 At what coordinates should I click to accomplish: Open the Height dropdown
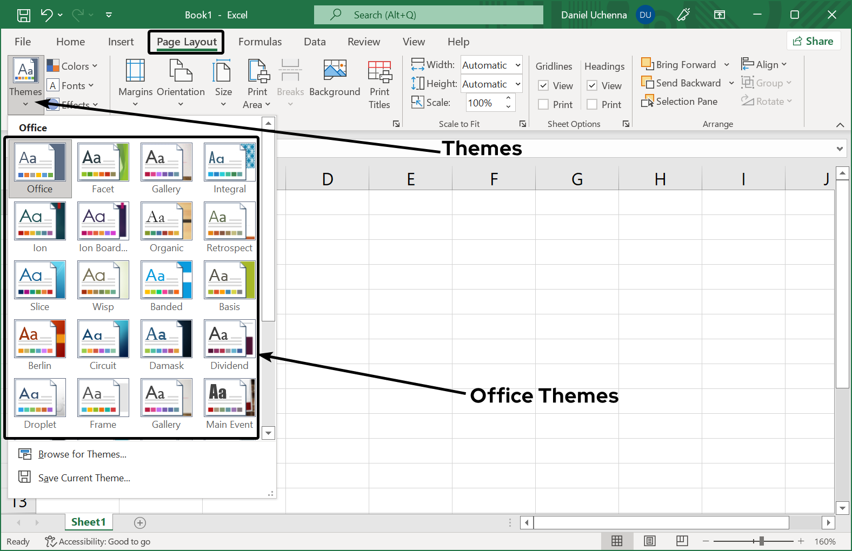click(x=517, y=84)
